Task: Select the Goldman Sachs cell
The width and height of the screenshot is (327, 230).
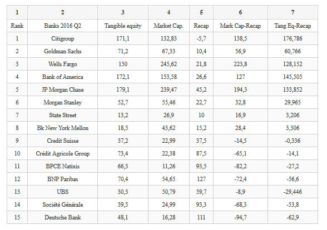Action: point(62,51)
